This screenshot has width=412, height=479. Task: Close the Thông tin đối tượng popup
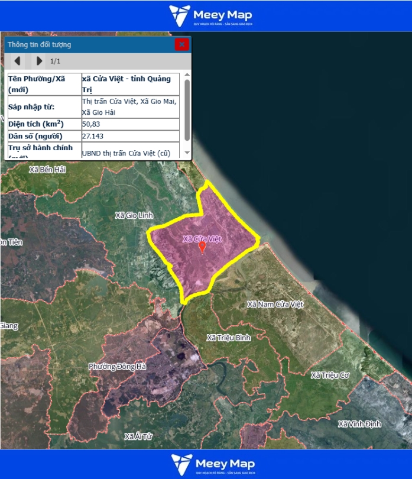pyautogui.click(x=182, y=44)
